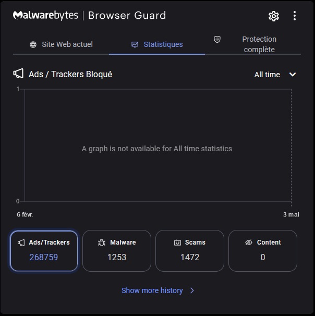
Task: Click the bug icon on Malware card
Action: 102,242
